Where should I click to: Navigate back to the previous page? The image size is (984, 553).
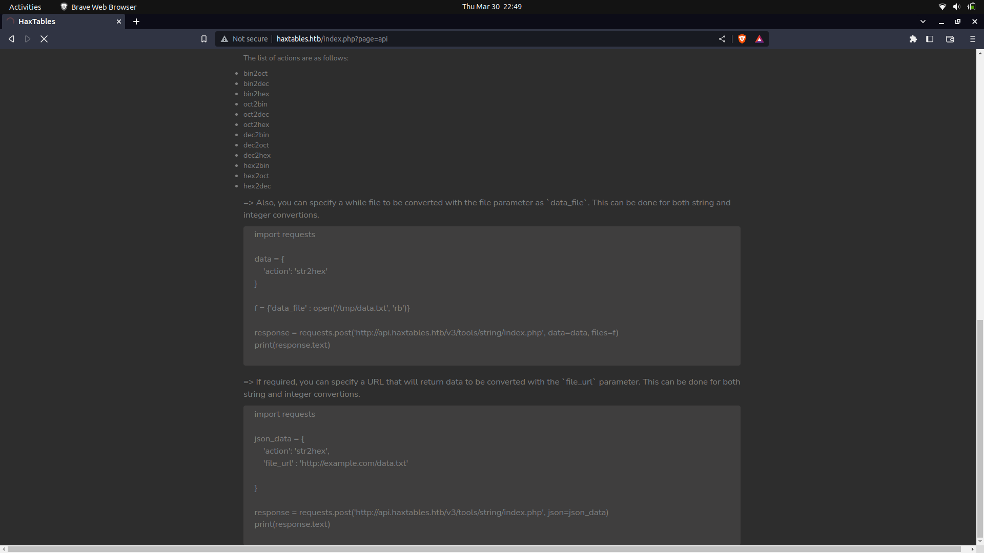pyautogui.click(x=11, y=38)
